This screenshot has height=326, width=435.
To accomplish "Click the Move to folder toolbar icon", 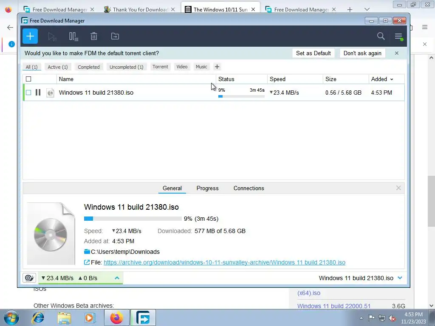I will point(115,37).
